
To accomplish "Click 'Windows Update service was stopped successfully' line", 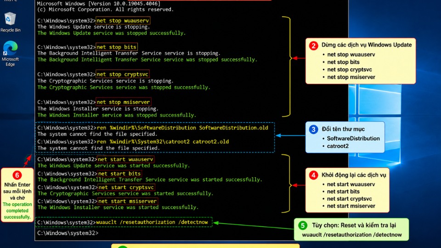I will point(111,33).
